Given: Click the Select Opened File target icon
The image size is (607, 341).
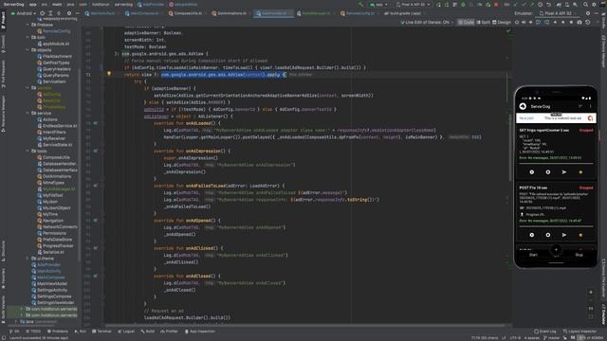Looking at the screenshot, I should pos(42,13).
